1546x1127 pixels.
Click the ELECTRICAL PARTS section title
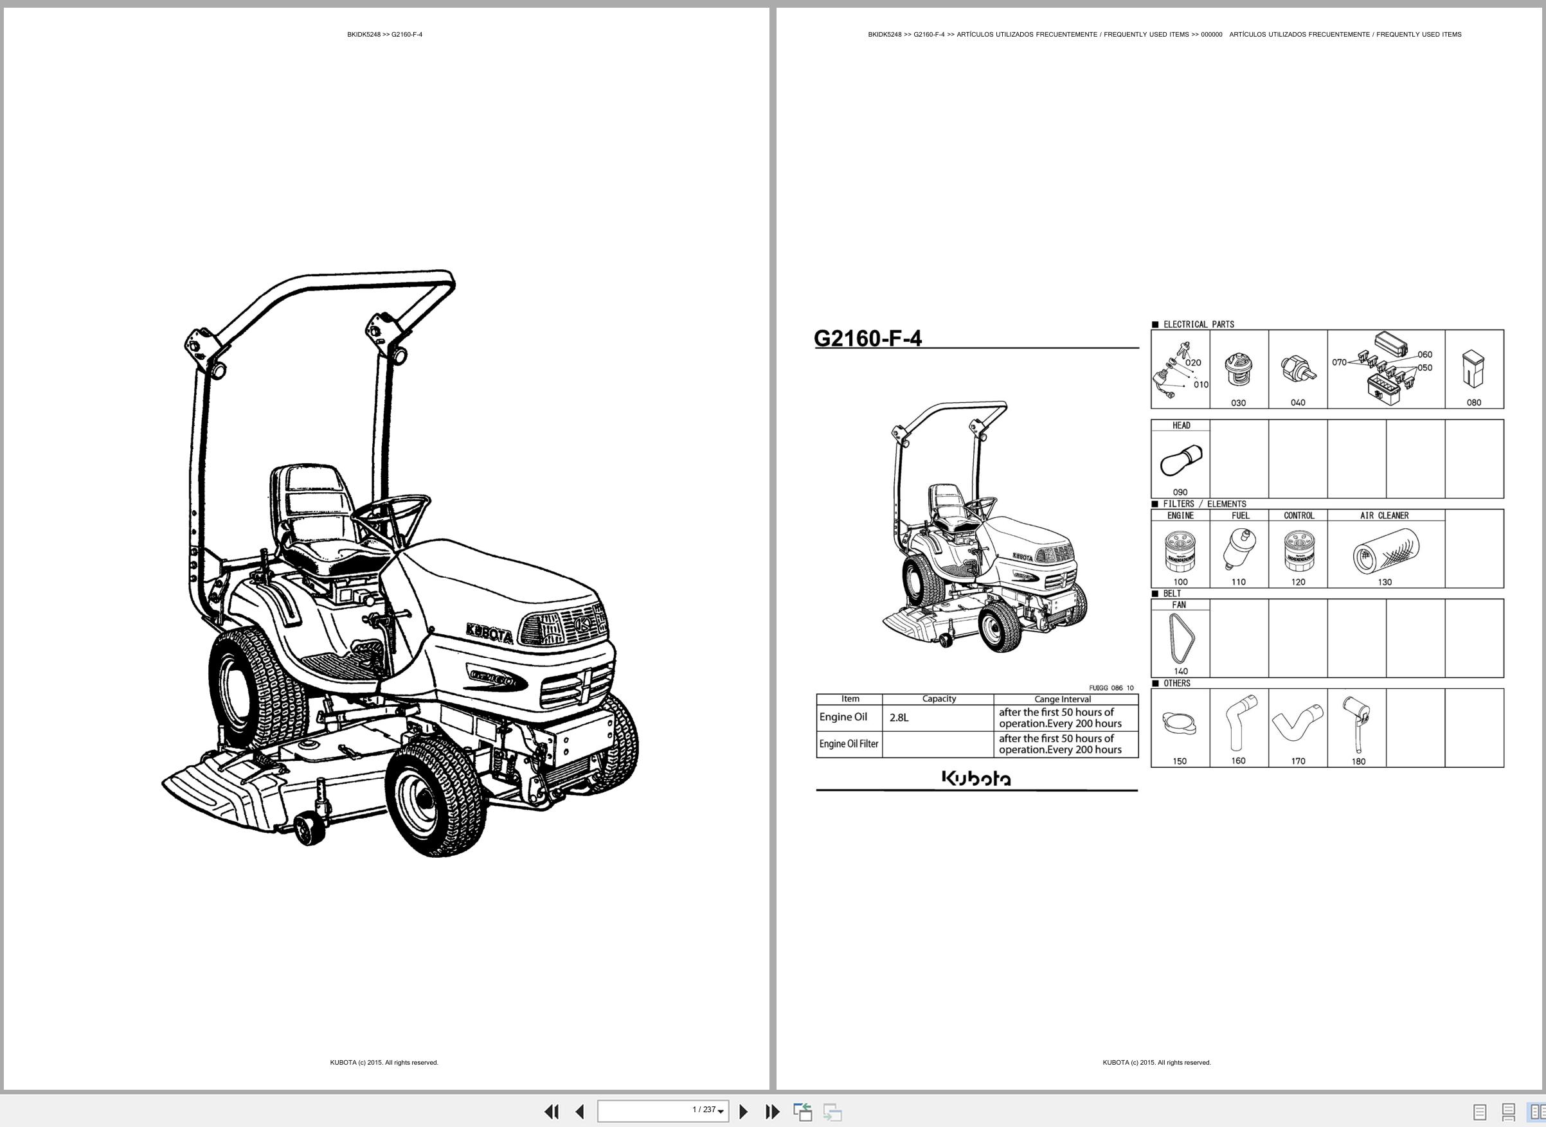click(x=1199, y=324)
